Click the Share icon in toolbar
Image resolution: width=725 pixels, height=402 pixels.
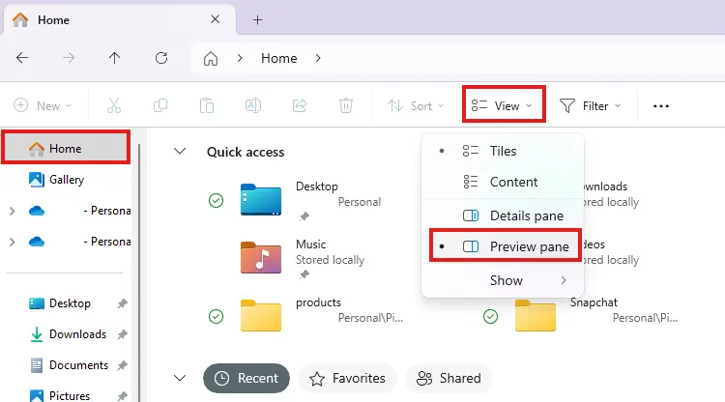pos(300,105)
